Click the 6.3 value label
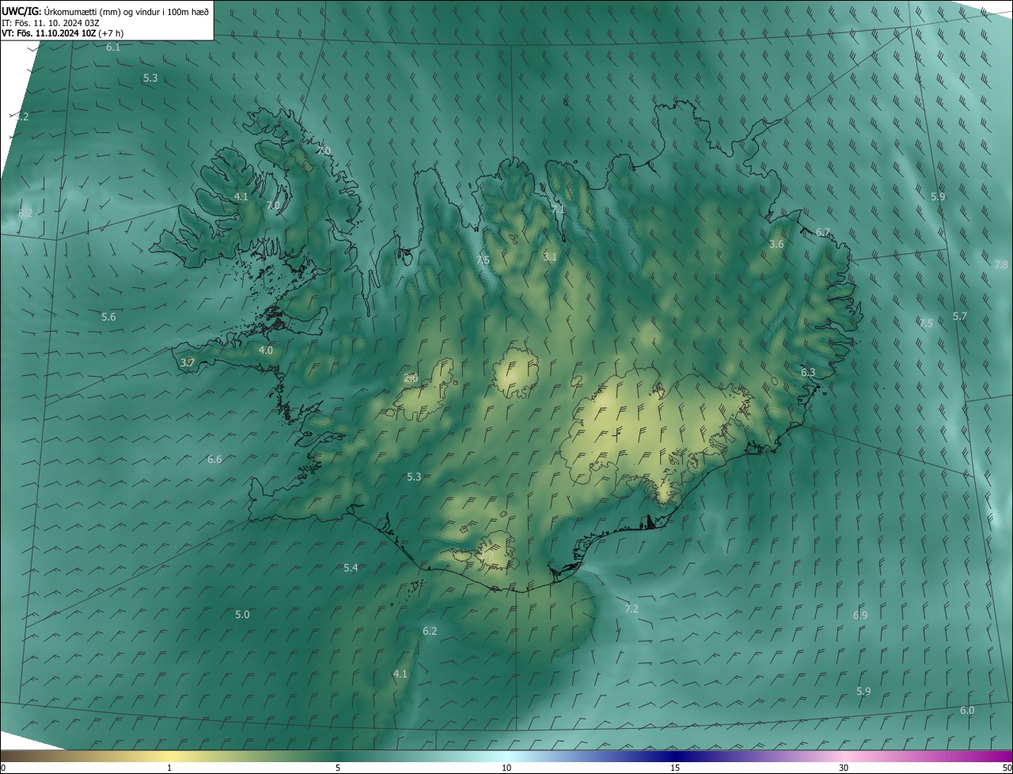Image resolution: width=1013 pixels, height=774 pixels. [808, 372]
